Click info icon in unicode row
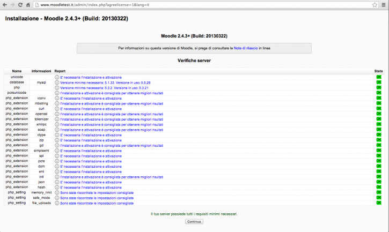 pos(57,77)
